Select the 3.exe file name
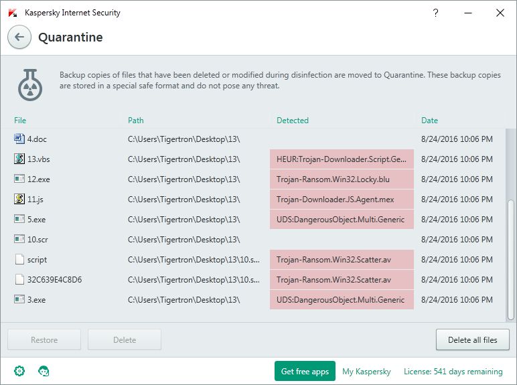Screen dimensions: 517x385 click(37, 300)
